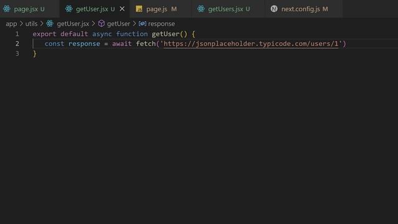Click the 'app' breadcrumb segment
This screenshot has height=224, width=398.
11,24
